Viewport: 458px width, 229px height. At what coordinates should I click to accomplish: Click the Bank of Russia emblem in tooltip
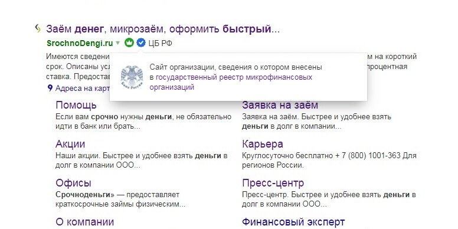click(x=132, y=77)
